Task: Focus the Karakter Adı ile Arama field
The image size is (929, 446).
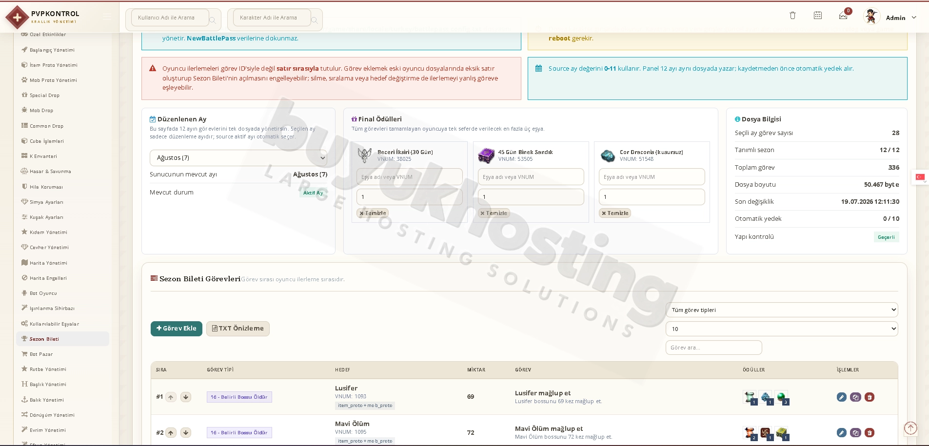Action: 272,18
